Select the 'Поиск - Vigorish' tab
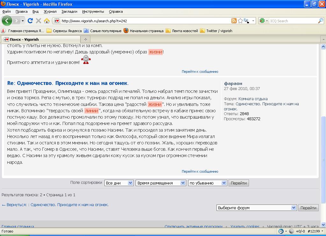The image size is (326, 236). coord(24,39)
